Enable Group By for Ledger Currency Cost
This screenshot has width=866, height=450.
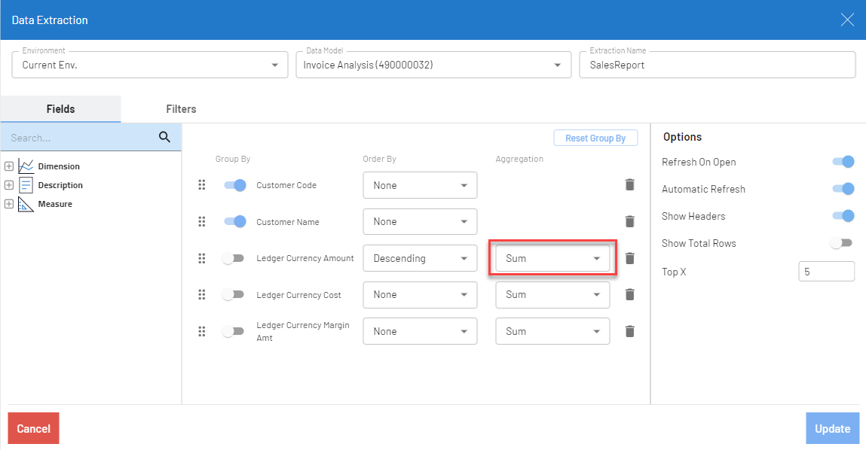[234, 294]
